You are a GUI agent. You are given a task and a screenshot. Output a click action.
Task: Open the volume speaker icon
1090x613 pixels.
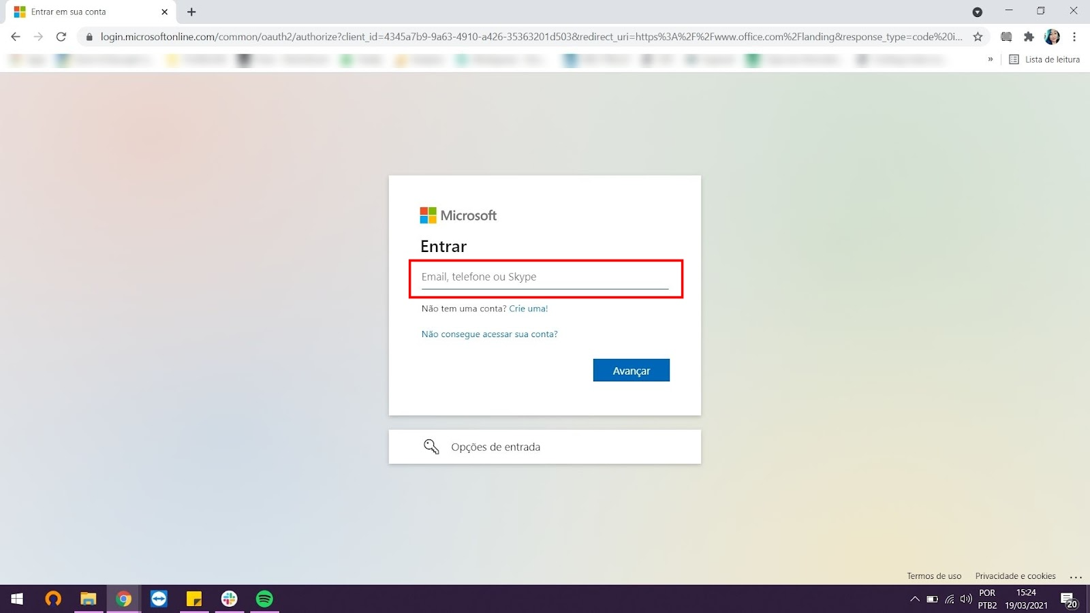coord(966,599)
